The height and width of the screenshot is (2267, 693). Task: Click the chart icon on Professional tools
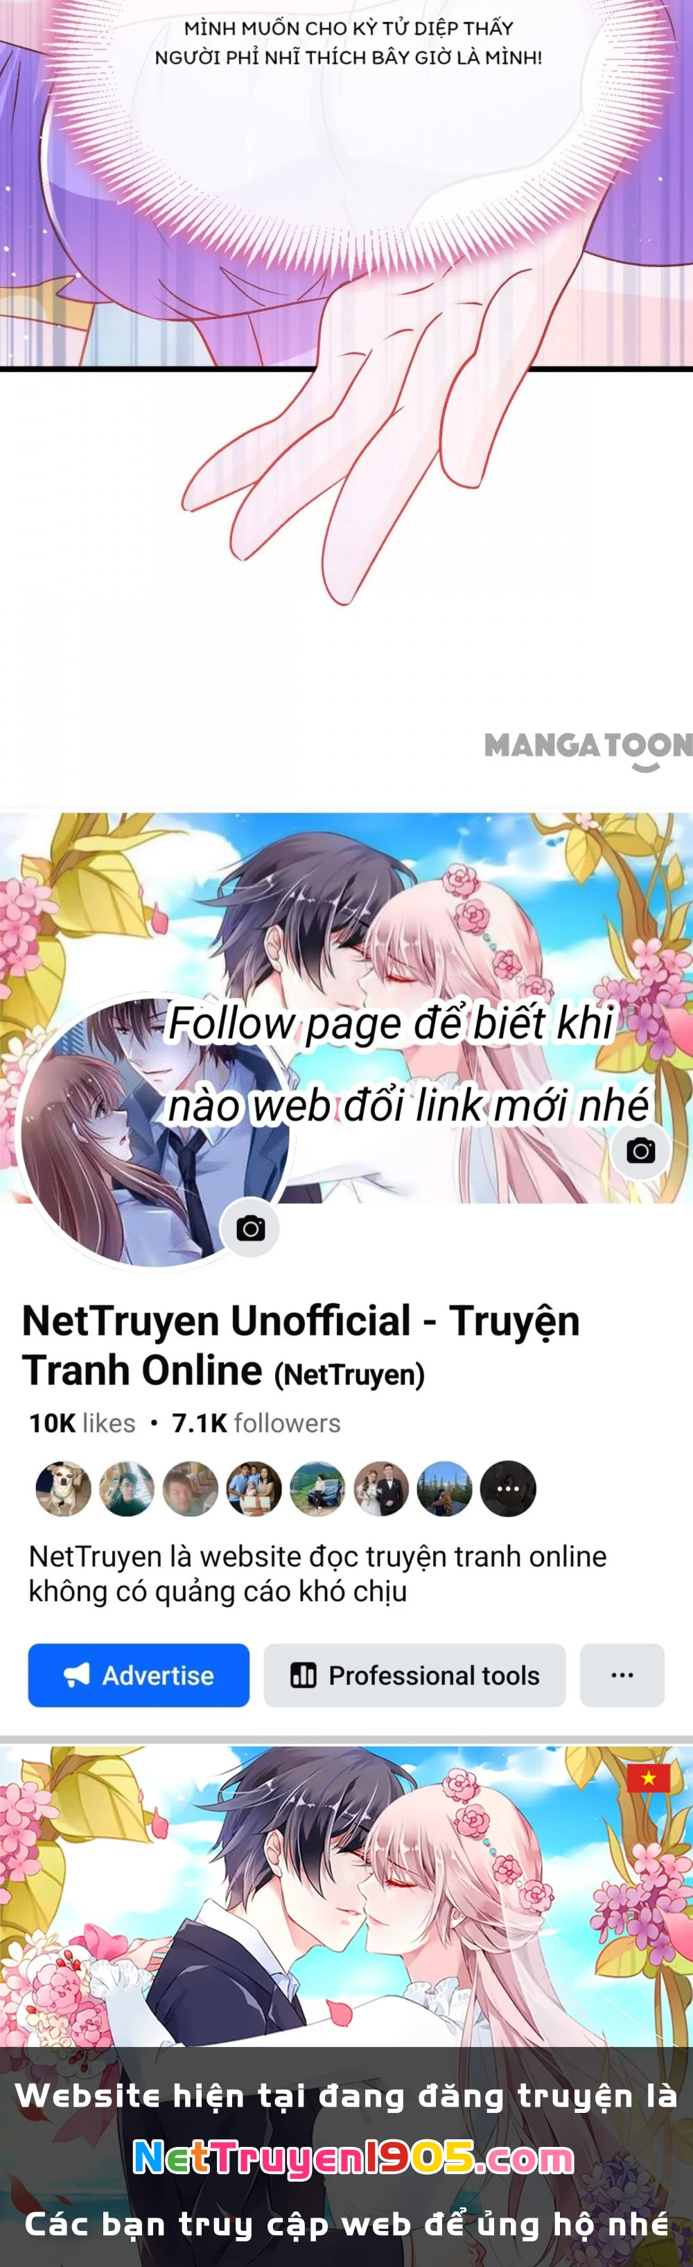[x=304, y=1674]
